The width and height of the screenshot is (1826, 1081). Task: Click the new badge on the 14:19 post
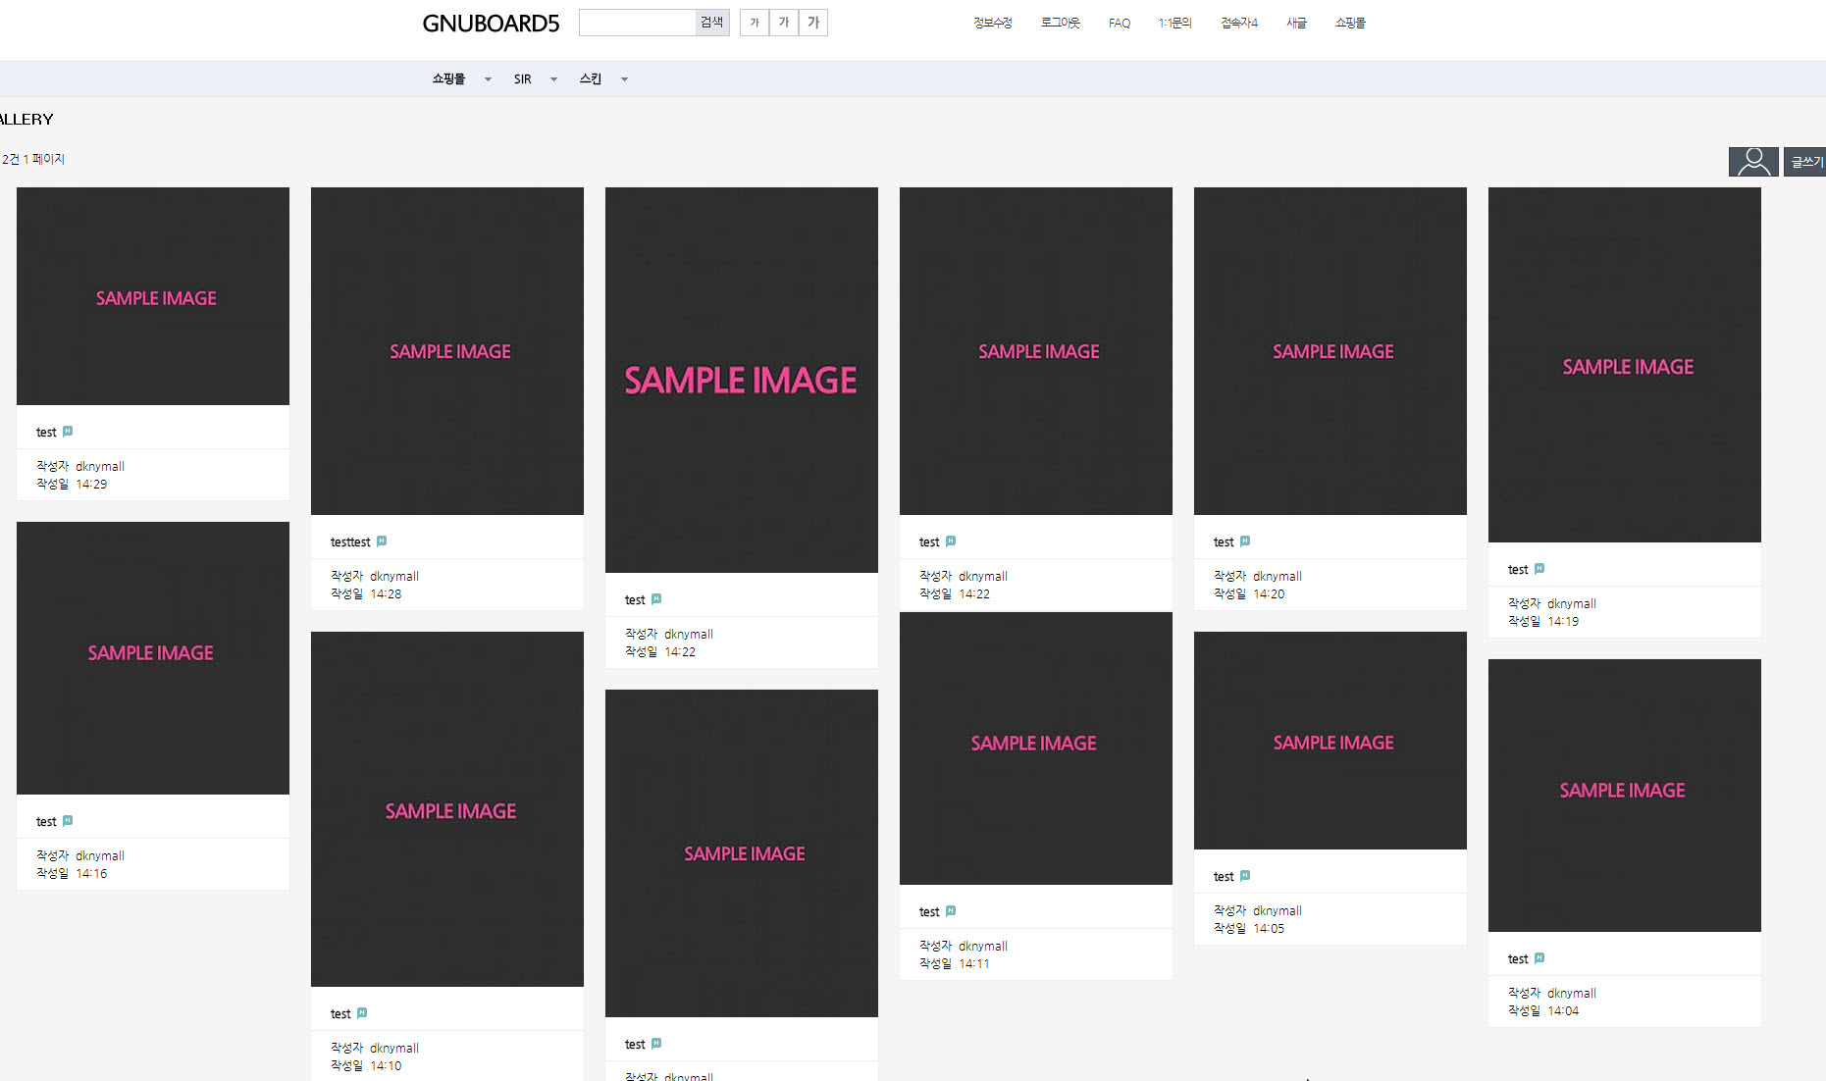pos(1539,569)
